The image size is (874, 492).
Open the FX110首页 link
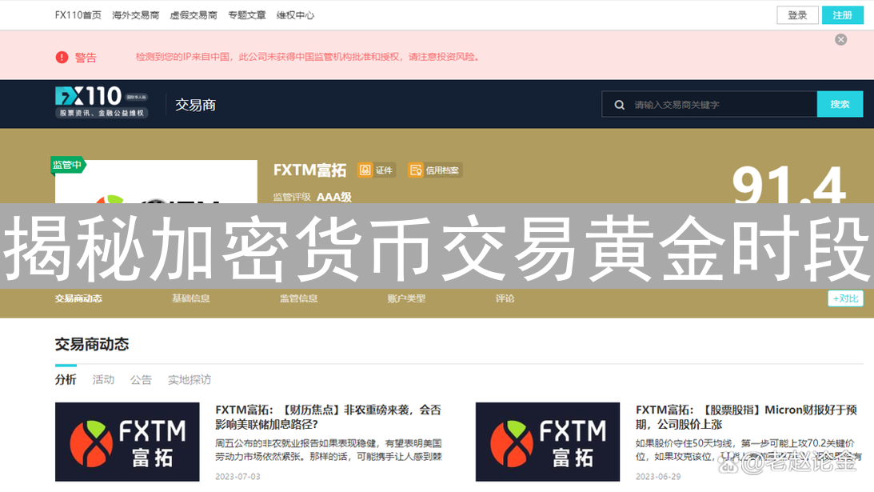click(78, 15)
